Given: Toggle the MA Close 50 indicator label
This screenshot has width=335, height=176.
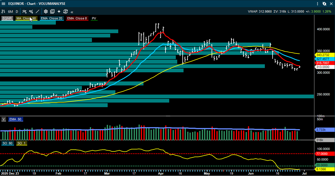Looking at the screenshot, I should 26,18.
